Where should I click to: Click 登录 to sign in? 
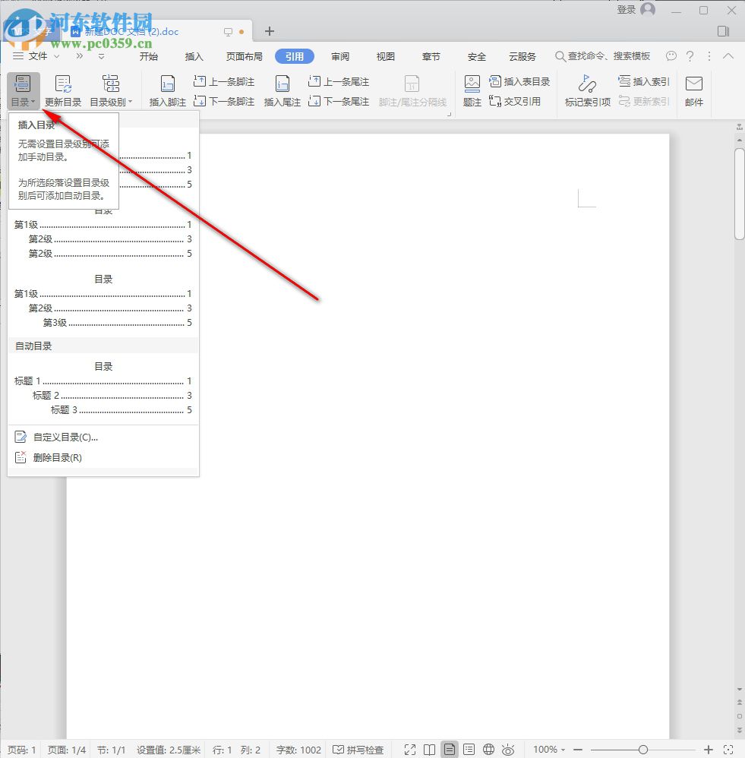tap(626, 10)
